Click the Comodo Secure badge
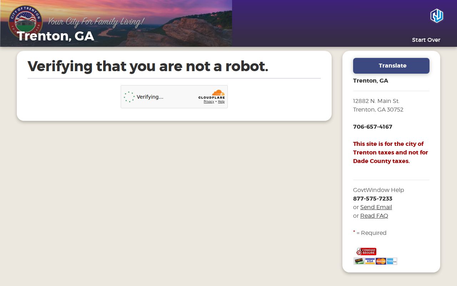The image size is (457, 286). click(366, 251)
